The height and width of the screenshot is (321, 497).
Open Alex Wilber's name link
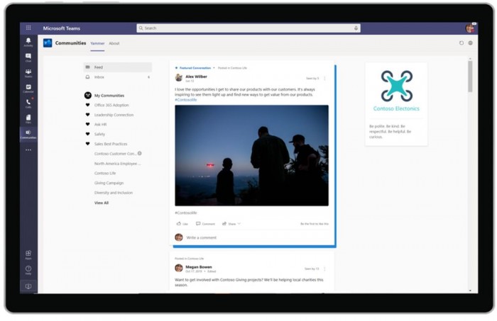click(x=196, y=77)
